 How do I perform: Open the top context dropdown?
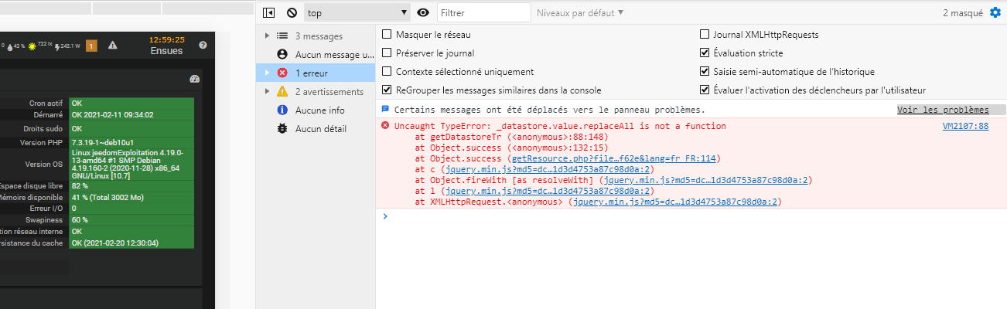(x=357, y=12)
